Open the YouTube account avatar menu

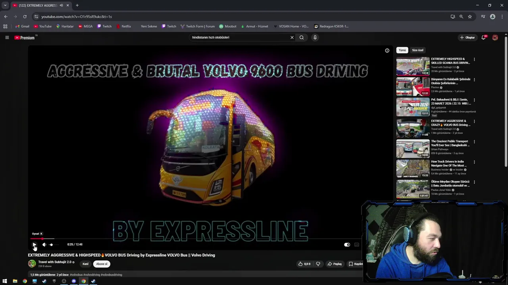point(495,38)
